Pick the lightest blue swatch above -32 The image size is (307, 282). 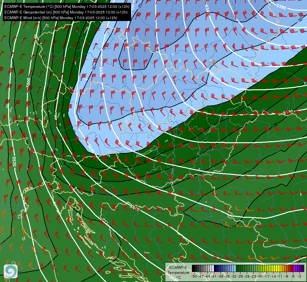235,268
